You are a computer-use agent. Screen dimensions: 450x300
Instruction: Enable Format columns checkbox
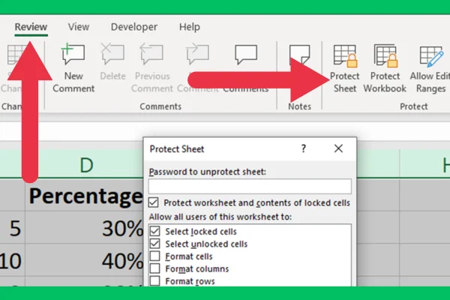coord(155,268)
